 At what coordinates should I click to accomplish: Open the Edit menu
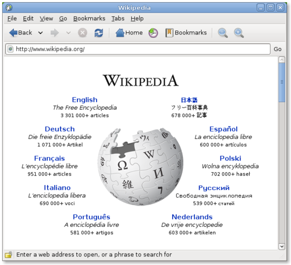28,19
